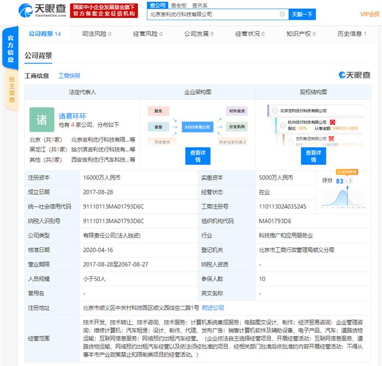Click the 认证后获得 orange badge

coord(347,172)
